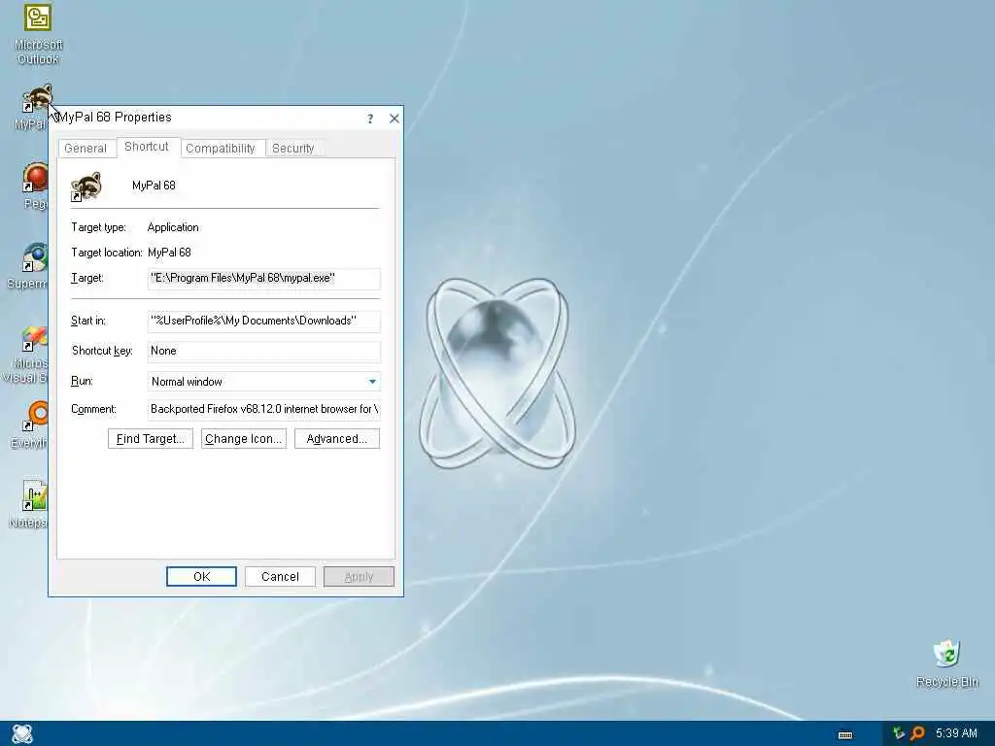Click the 'MyPal 68' target location value
995x746 pixels.
pos(169,253)
